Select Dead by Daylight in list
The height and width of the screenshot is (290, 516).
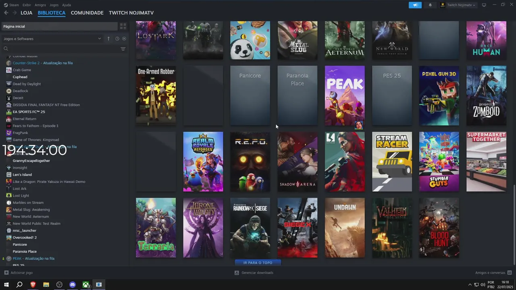coord(27,84)
